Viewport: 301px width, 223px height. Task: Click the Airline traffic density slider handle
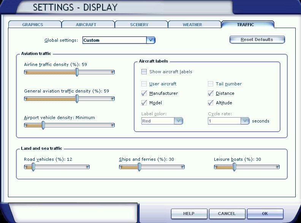[77, 72]
